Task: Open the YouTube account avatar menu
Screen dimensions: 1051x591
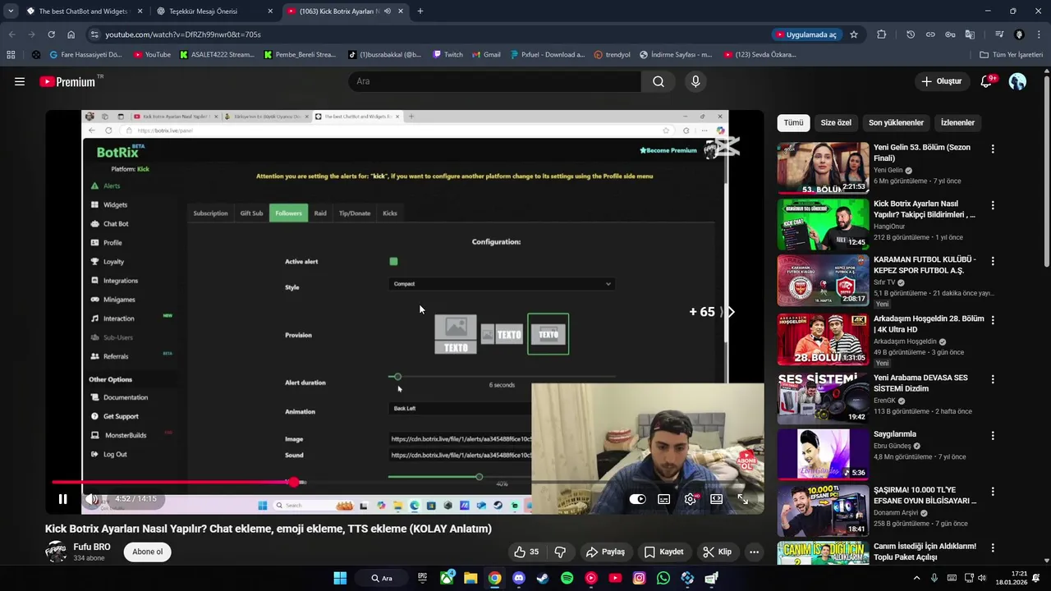Action: (x=1017, y=81)
